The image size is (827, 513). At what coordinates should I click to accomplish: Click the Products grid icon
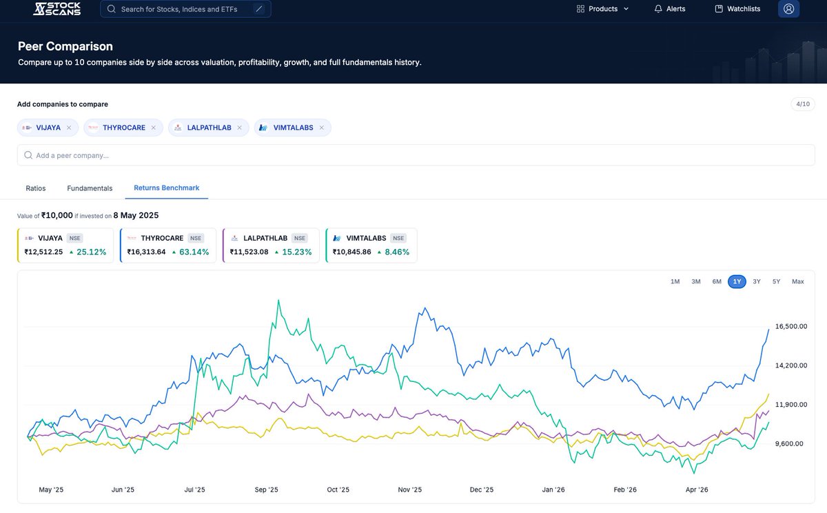click(x=580, y=9)
